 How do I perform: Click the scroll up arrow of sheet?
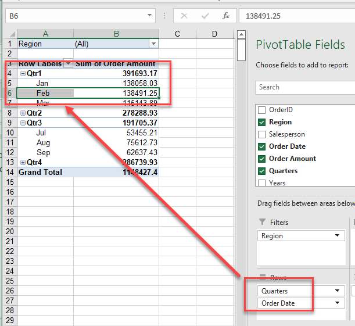point(241,34)
